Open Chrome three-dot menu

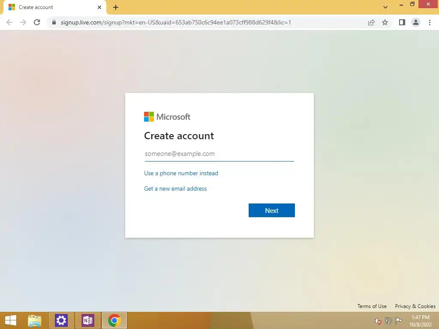(x=430, y=22)
